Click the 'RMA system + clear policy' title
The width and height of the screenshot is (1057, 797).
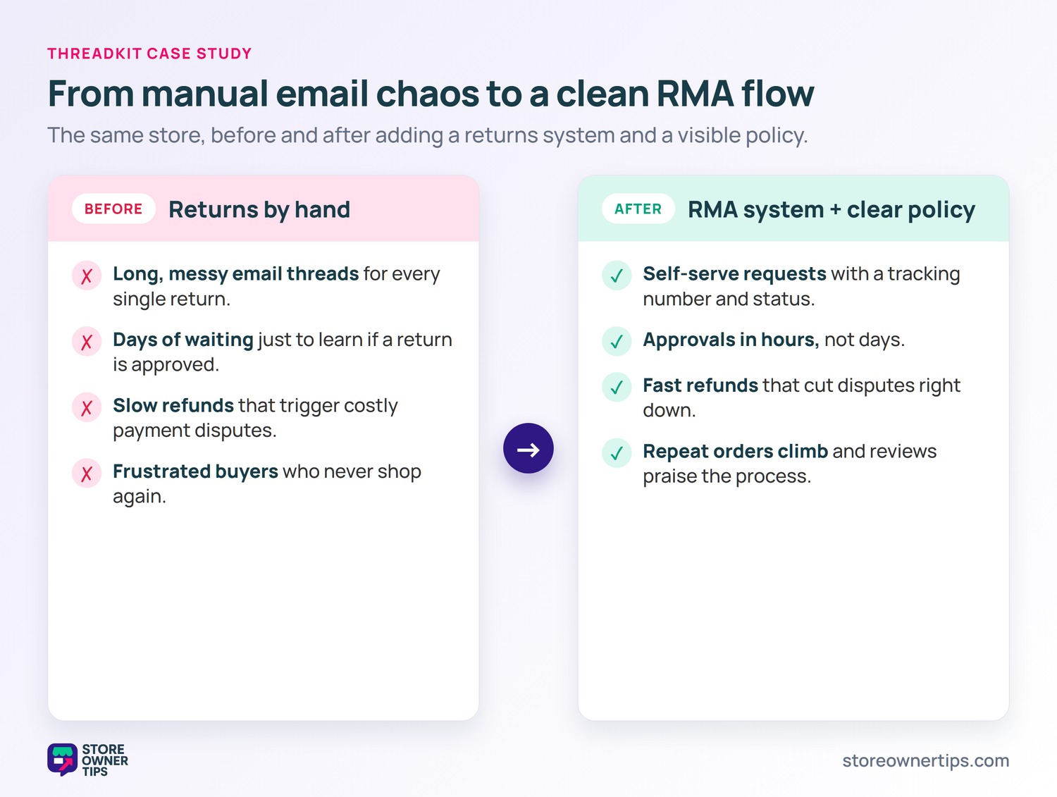tap(832, 210)
